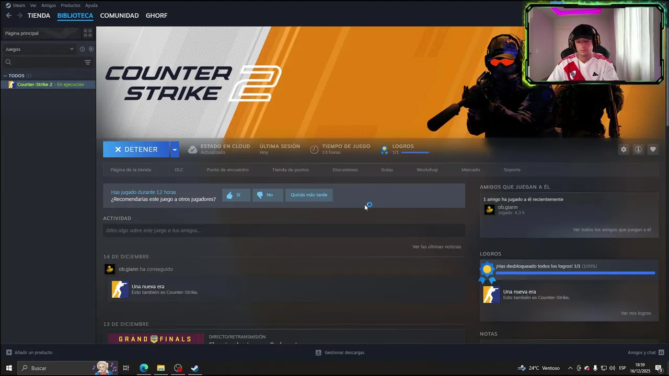Click the library search magnifier icon
The width and height of the screenshot is (669, 376).
tap(8, 62)
